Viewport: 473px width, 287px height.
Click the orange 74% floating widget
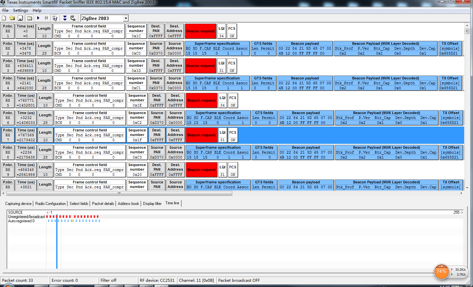(x=441, y=272)
